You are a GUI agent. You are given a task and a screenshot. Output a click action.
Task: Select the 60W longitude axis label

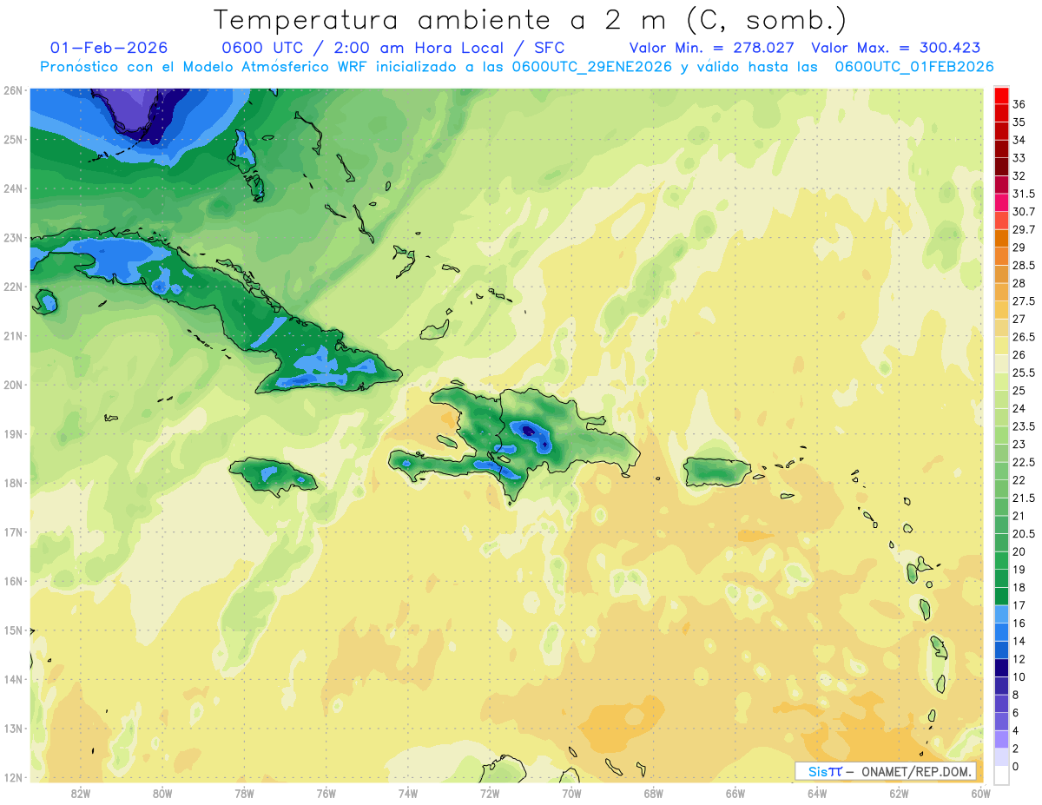pyautogui.click(x=981, y=794)
